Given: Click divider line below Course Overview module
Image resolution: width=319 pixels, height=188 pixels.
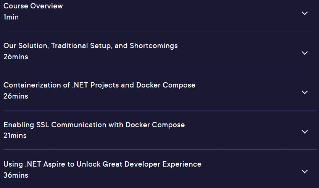Looking at the screenshot, I should [x=160, y=31].
